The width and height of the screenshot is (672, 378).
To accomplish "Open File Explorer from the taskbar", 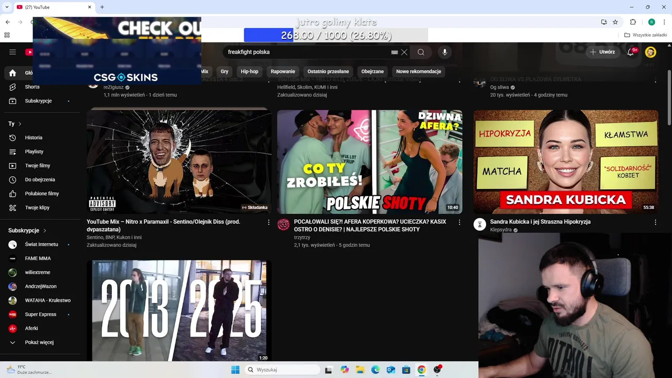I will (360, 370).
